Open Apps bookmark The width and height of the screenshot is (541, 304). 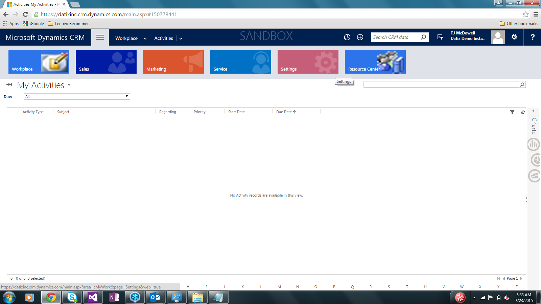point(10,24)
